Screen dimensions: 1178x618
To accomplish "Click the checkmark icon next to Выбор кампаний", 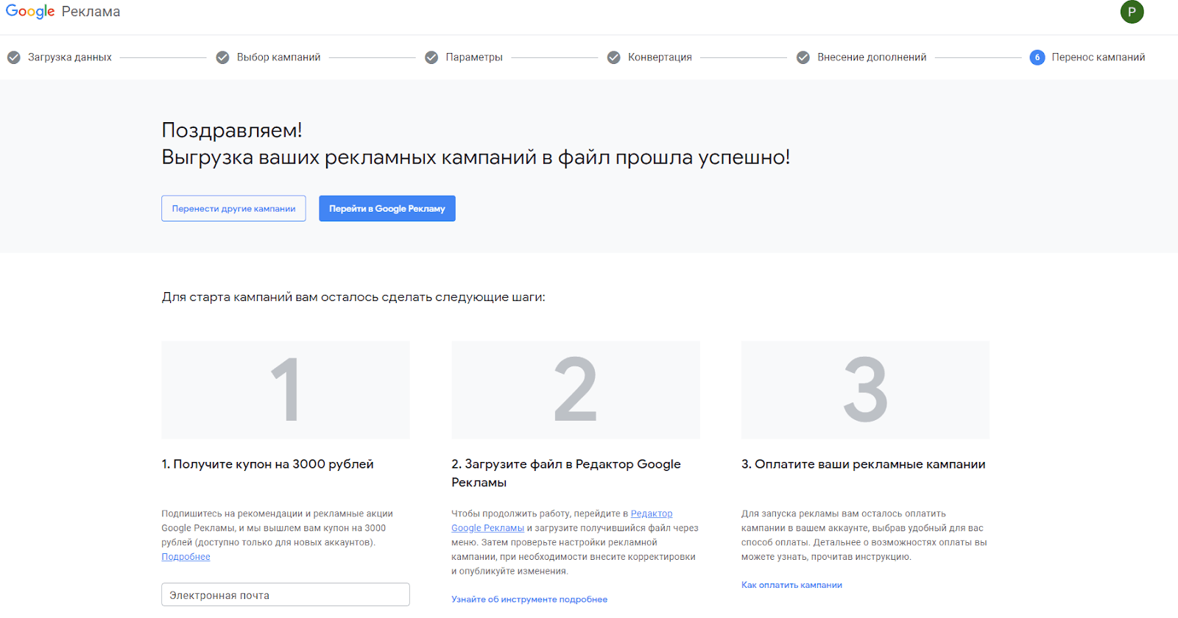I will pos(222,57).
